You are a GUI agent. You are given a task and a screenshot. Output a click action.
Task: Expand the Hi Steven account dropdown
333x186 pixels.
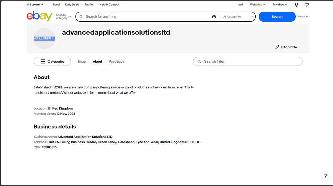pyautogui.click(x=35, y=5)
